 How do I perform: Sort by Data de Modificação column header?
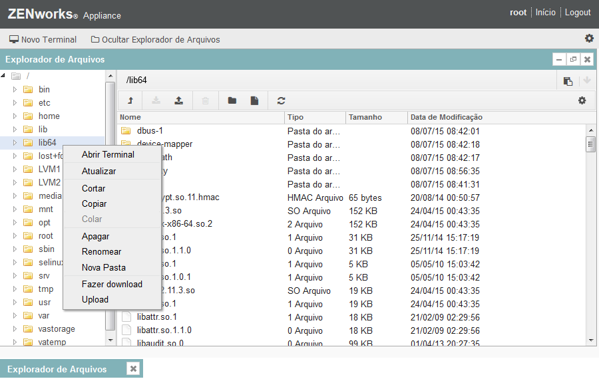click(446, 117)
